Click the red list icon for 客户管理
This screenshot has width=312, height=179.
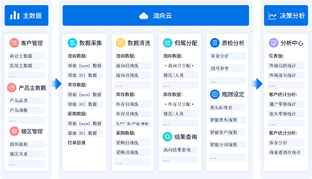14,43
